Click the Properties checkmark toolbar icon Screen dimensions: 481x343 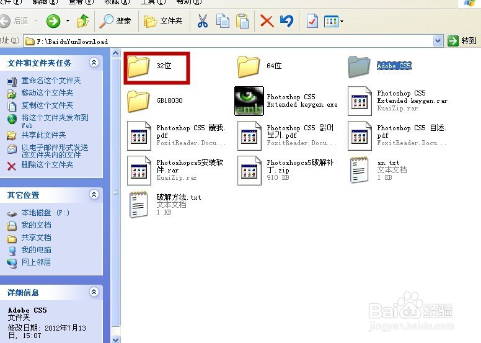tap(312, 21)
